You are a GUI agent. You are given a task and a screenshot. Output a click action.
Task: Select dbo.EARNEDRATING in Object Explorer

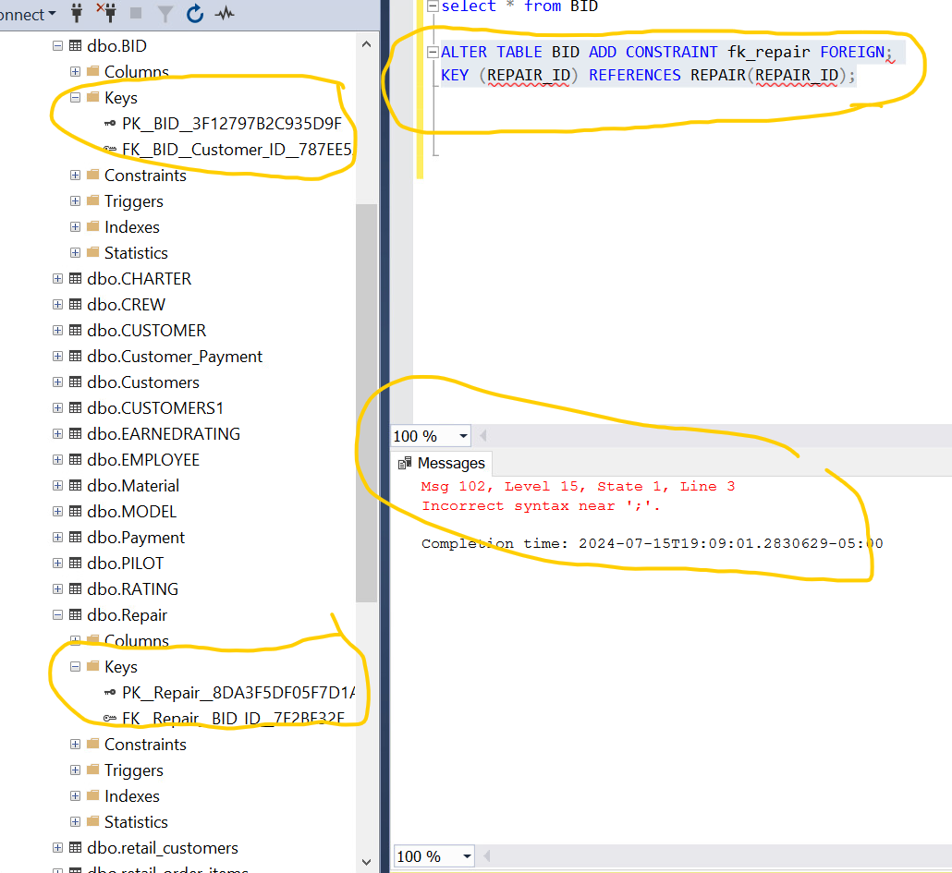(x=163, y=433)
